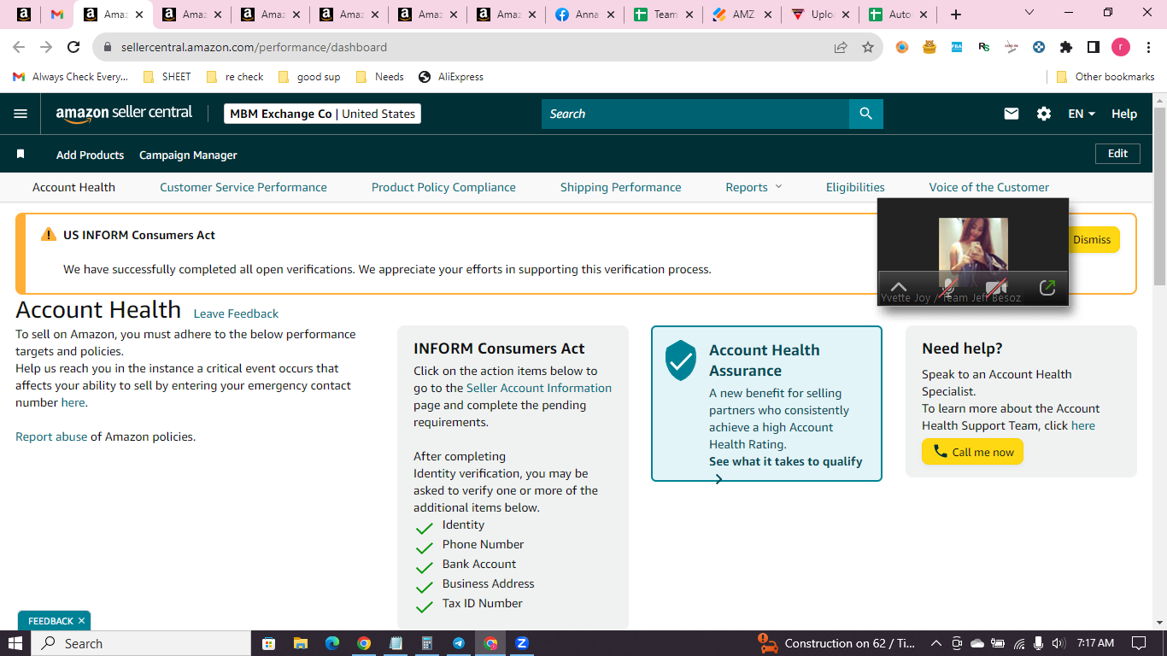1167x656 pixels.
Task: Switch to the Shipping Performance tab
Action: click(x=621, y=187)
